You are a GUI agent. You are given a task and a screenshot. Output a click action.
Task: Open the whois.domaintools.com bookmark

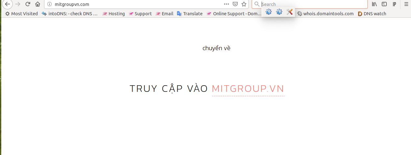click(x=325, y=14)
